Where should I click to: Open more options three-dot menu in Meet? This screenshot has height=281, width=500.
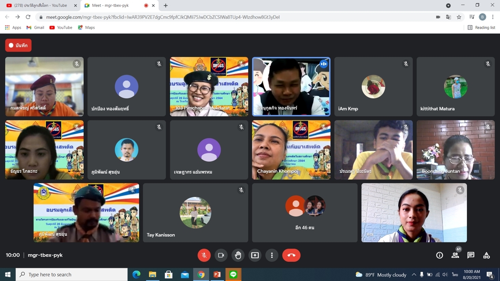tap(272, 255)
